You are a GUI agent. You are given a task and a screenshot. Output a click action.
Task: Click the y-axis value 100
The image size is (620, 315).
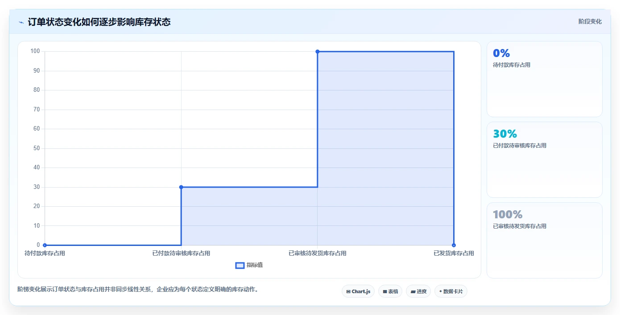[x=35, y=51]
